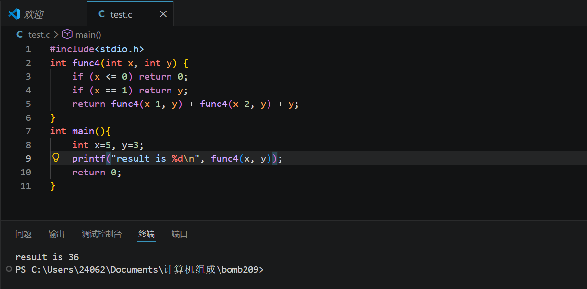The height and width of the screenshot is (289, 587).
Task: Click the 'if (x == 1) return y;' line
Action: point(130,90)
